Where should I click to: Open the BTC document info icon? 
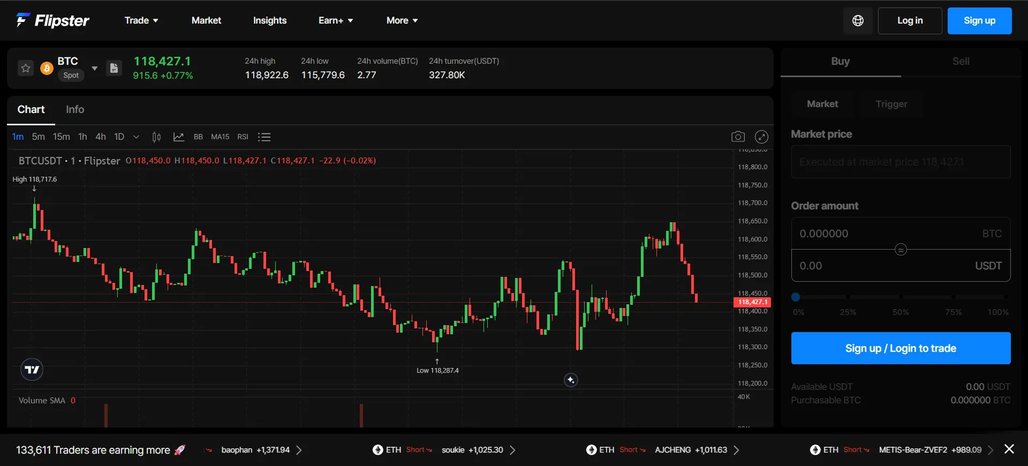114,68
